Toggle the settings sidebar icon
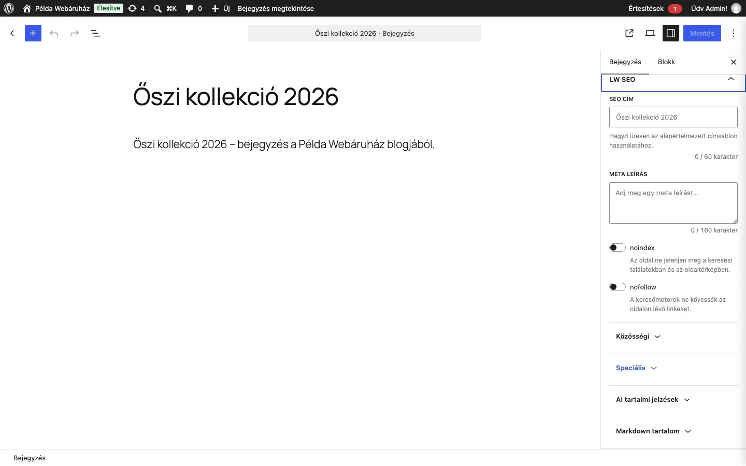Viewport: 746px width, 466px height. [671, 33]
